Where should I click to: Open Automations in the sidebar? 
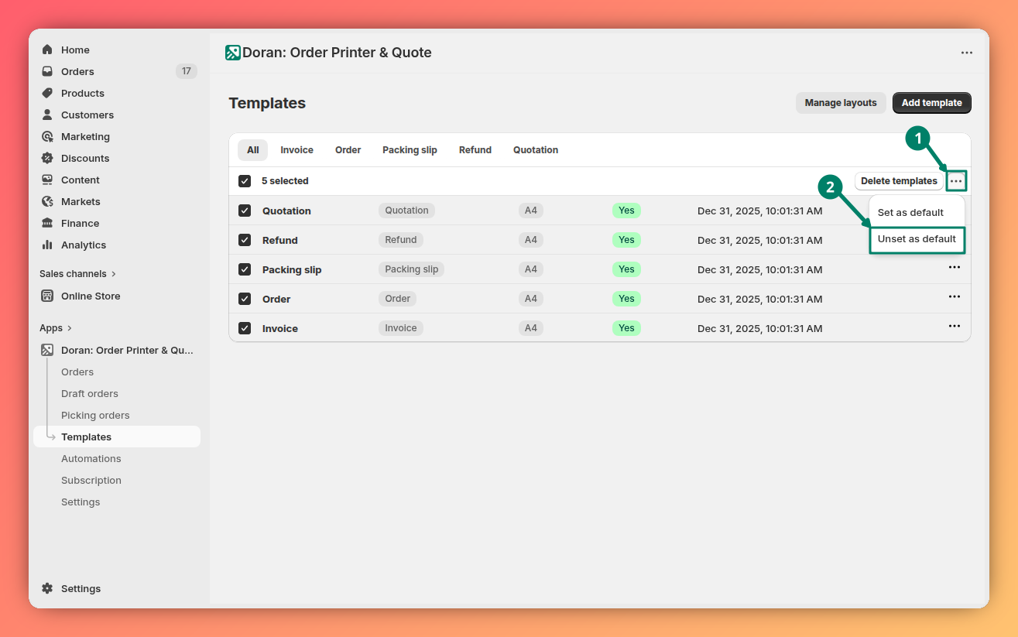91,459
